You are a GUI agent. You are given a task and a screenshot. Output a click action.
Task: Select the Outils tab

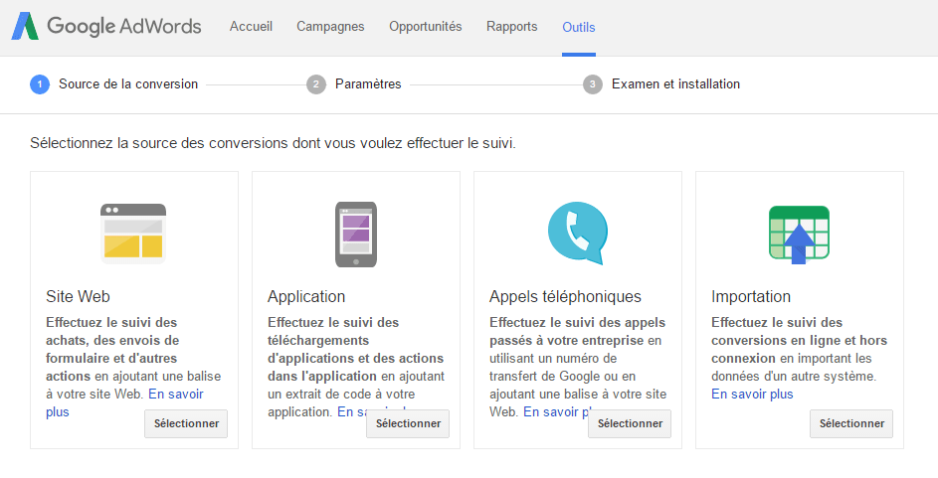[x=579, y=27]
